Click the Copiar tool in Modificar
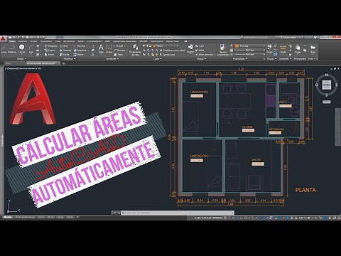The image size is (341, 256). pos(50,50)
